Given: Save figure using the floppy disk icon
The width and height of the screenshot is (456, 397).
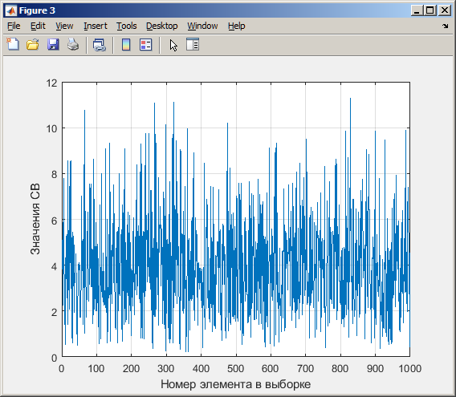Looking at the screenshot, I should click(53, 45).
